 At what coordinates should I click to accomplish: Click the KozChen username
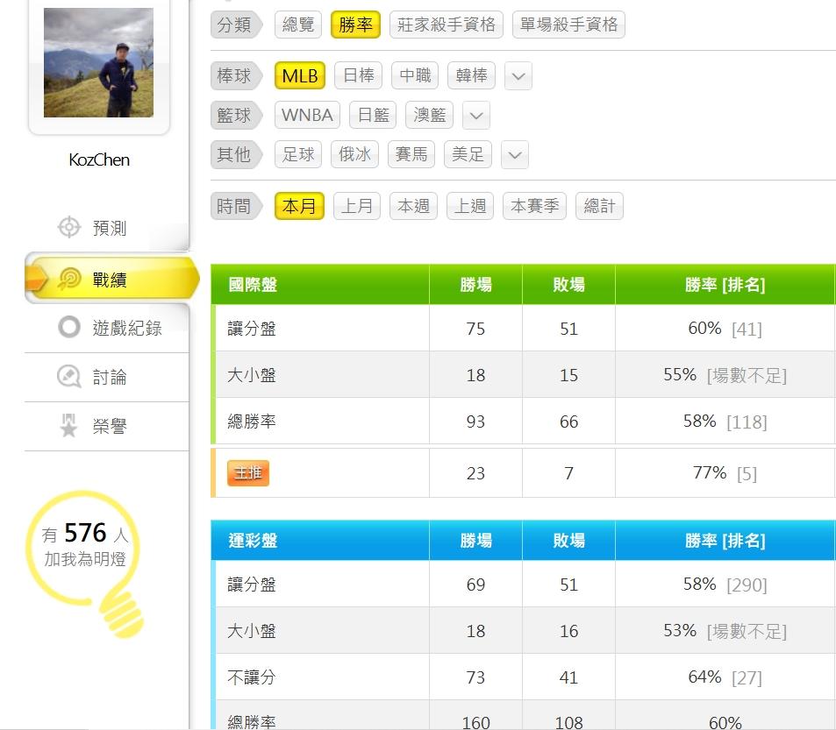point(99,159)
